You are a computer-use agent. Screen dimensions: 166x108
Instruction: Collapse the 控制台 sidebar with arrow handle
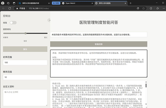tap(49, 20)
